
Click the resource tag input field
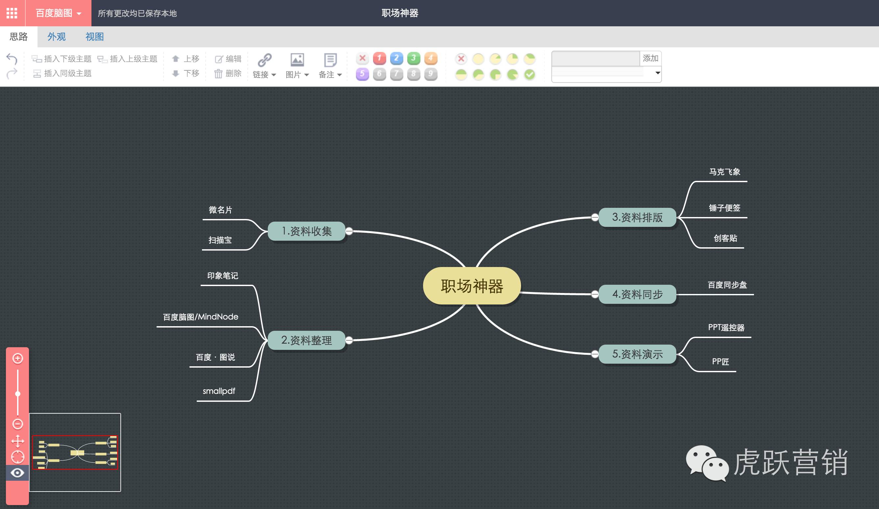coord(595,58)
